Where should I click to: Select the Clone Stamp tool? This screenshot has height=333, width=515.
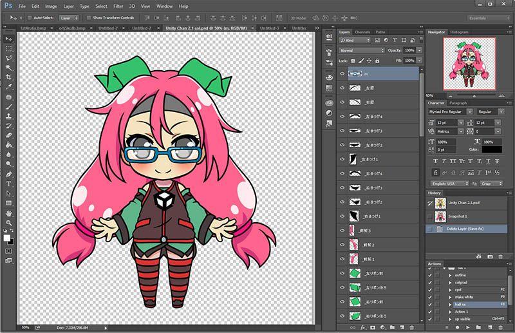8,116
